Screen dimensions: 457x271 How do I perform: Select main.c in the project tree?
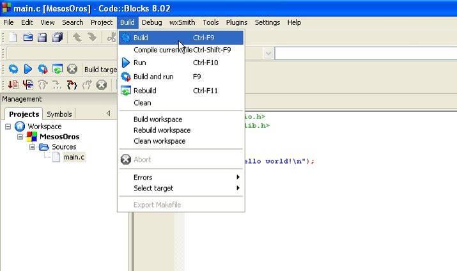74,157
